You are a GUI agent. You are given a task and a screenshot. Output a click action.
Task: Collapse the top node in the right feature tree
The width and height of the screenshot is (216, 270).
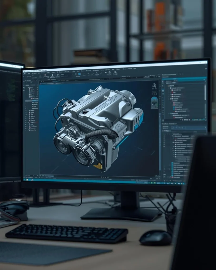[x=169, y=85]
